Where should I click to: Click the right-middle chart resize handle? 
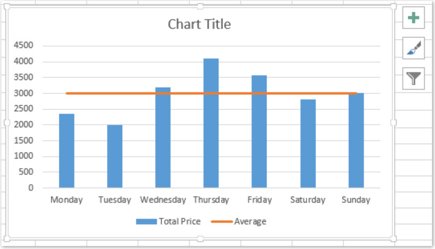point(394,122)
